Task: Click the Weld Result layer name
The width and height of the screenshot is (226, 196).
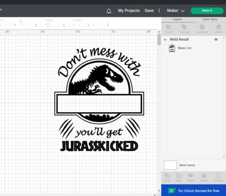Action: (x=179, y=39)
